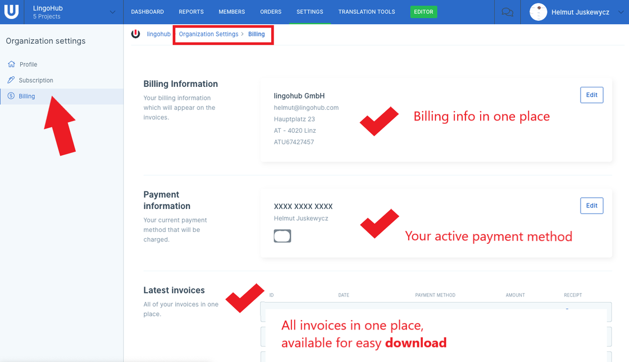
Task: Follow the Organization Settings breadcrumb link
Action: click(x=208, y=34)
